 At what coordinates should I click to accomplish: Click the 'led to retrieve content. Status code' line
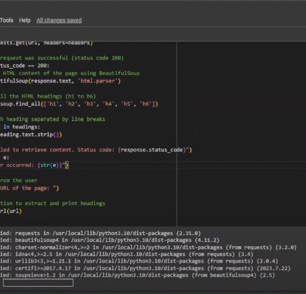click(x=96, y=150)
